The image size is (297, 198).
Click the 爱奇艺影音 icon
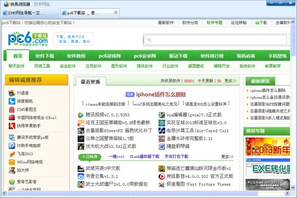[x=12, y=182]
